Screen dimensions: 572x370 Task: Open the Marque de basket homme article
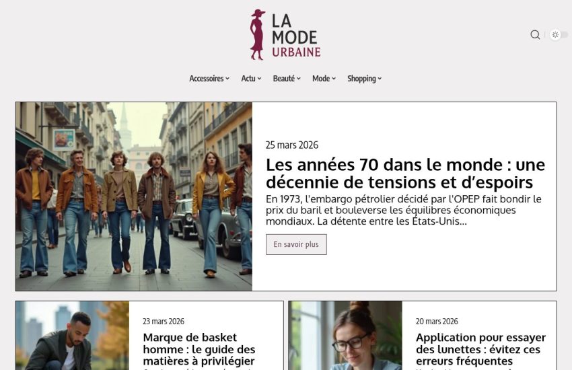(x=199, y=349)
